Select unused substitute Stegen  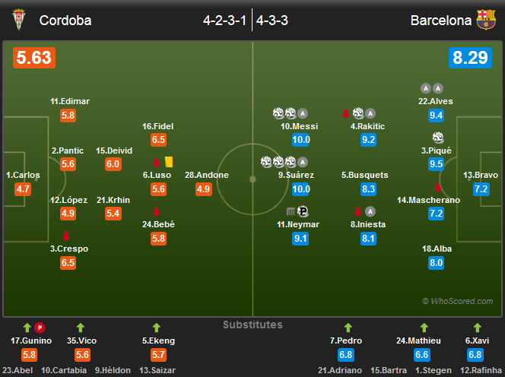point(434,370)
